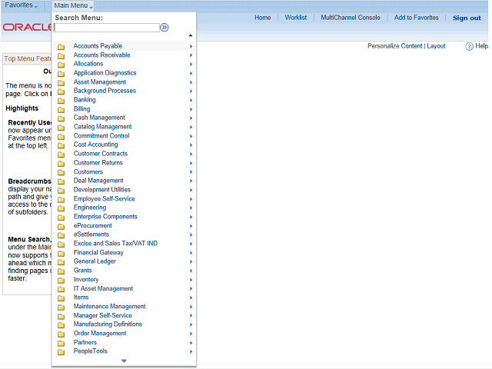Image resolution: width=492 pixels, height=369 pixels.
Task: Expand the IT Asset Management submenu arrow
Action: pos(191,289)
